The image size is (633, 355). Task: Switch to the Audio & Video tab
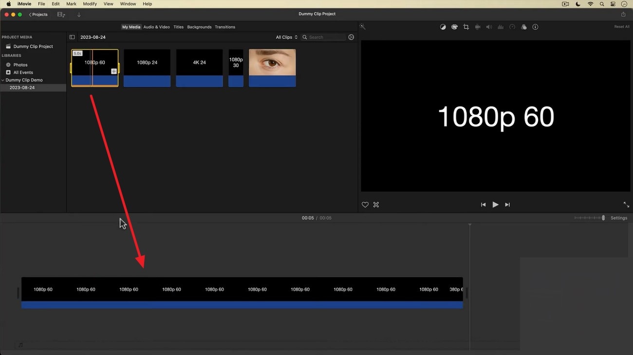pos(156,27)
